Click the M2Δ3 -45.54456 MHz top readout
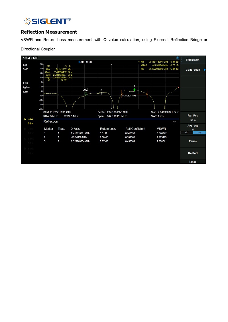 [160, 65]
